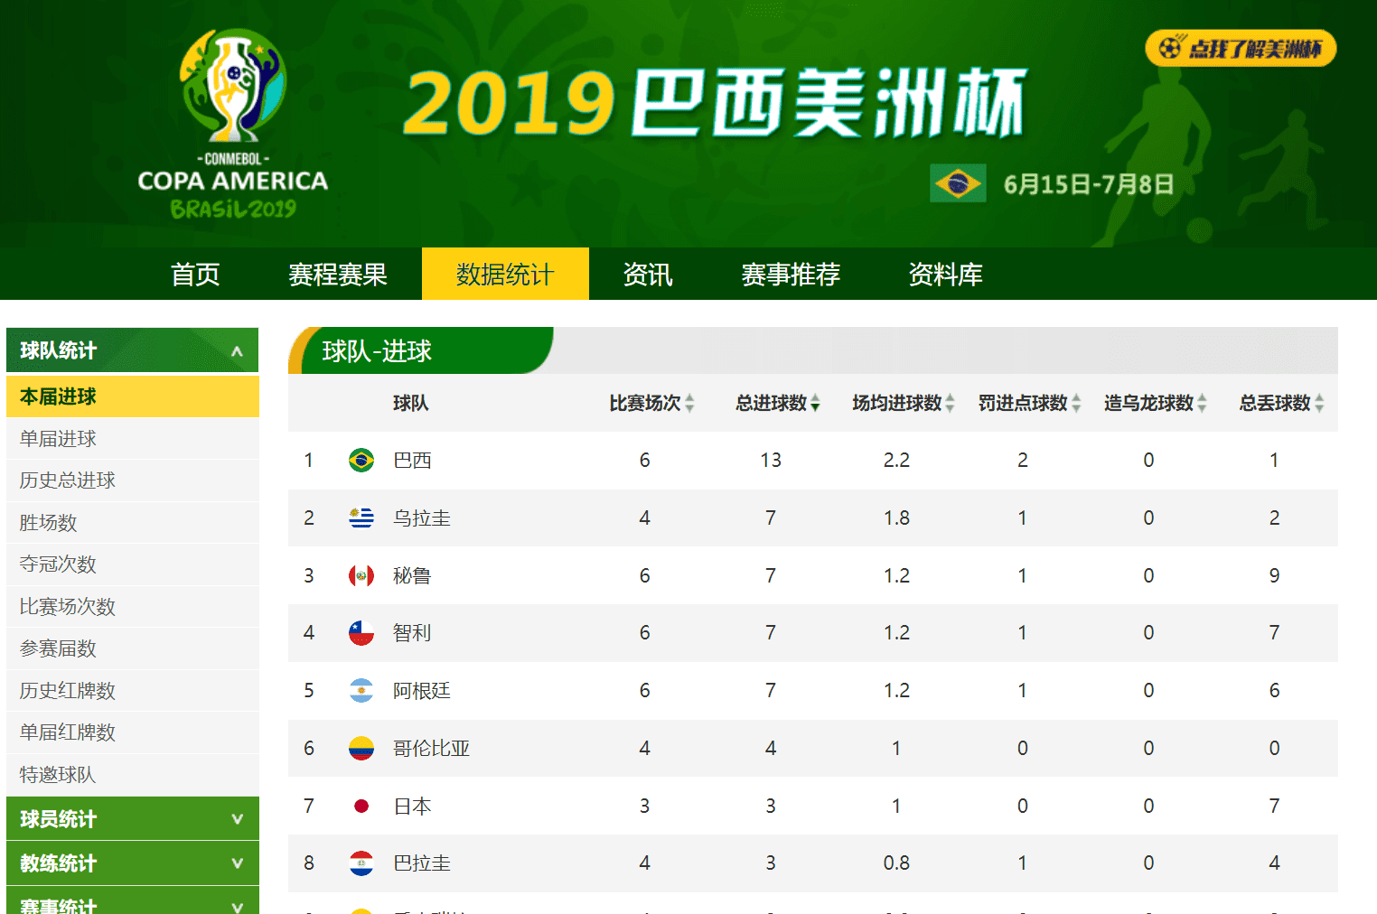1377x914 pixels.
Task: Select 夺冠次数 from sidebar list
Action: click(x=58, y=564)
